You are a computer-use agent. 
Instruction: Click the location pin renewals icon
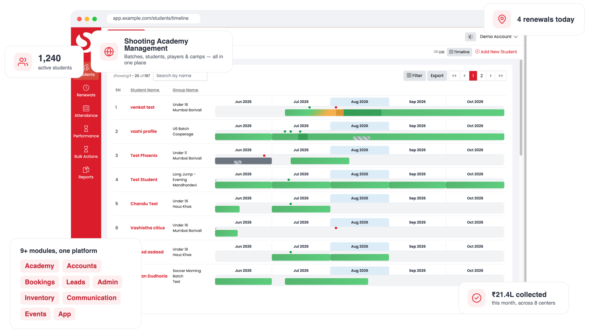(x=502, y=19)
